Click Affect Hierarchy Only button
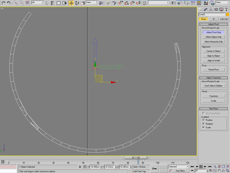The height and width of the screenshot is (173, 230). 213,42
